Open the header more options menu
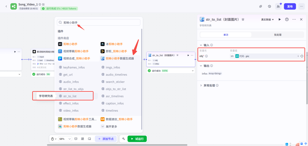The image size is (308, 146). [301, 6]
